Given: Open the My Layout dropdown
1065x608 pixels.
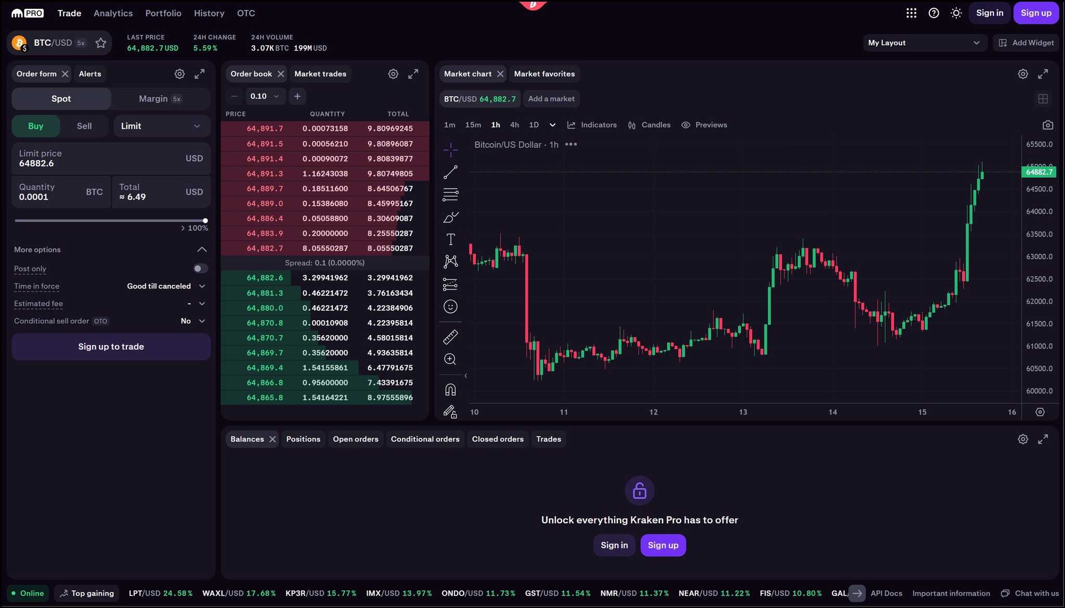Looking at the screenshot, I should [925, 43].
